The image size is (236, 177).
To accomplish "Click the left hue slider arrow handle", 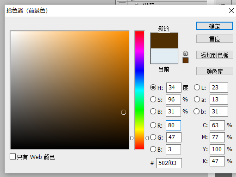I will [x=132, y=138].
